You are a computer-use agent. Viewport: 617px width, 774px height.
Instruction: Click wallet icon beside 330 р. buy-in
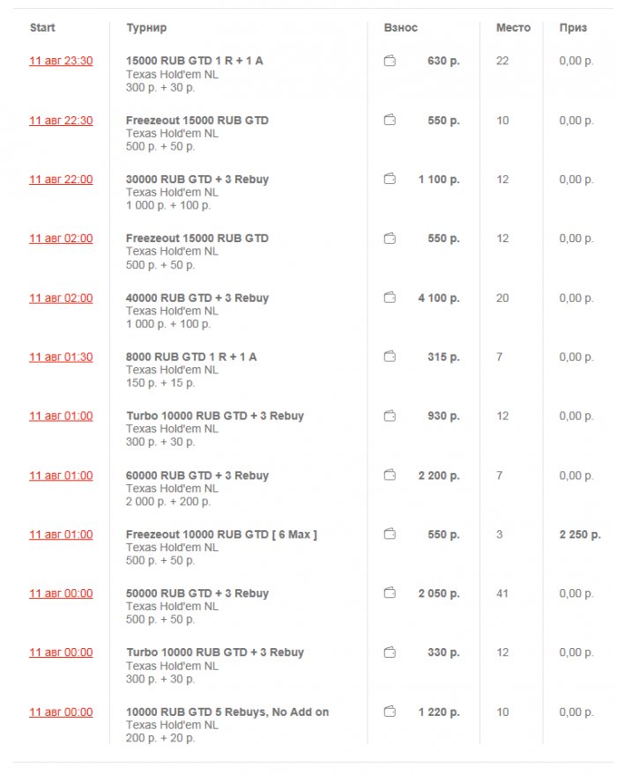pyautogui.click(x=390, y=652)
